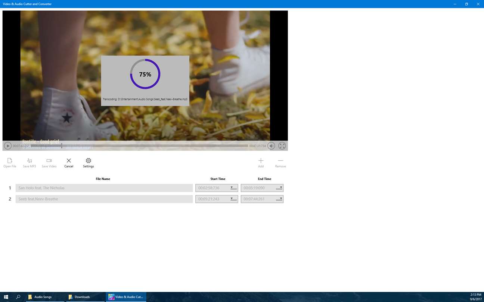Click the video Play button
Image resolution: width=484 pixels, height=302 pixels.
click(x=7, y=146)
